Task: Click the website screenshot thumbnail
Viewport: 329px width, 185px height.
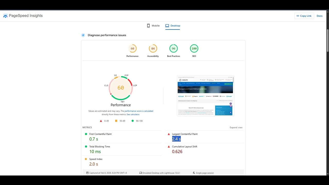Action: [x=206, y=96]
